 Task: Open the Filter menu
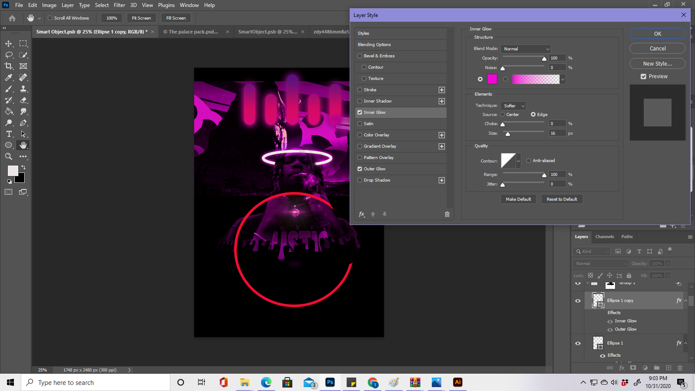(x=119, y=5)
